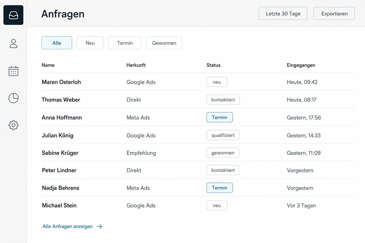365x243 pixels.
Task: Click Meta Ads in Anna Hoffmann's row
Action: point(138,117)
